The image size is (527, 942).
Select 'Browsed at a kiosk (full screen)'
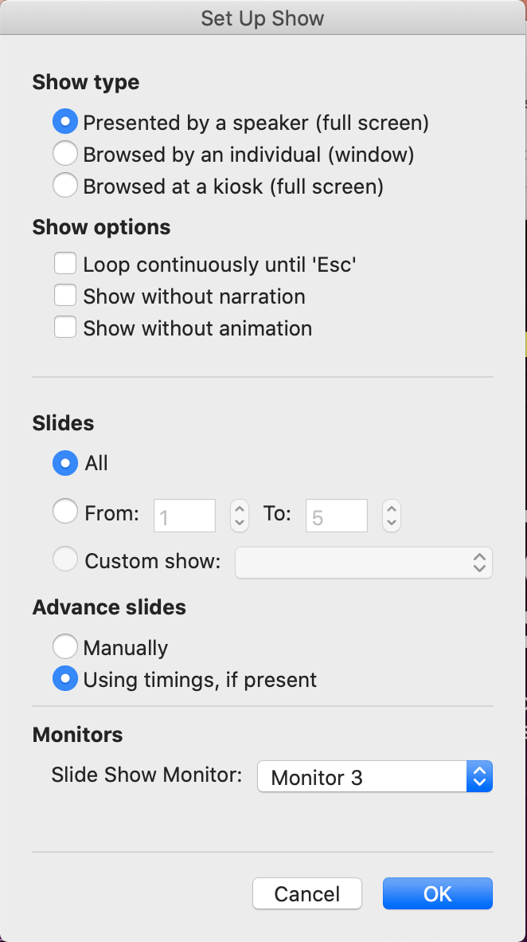click(x=65, y=185)
